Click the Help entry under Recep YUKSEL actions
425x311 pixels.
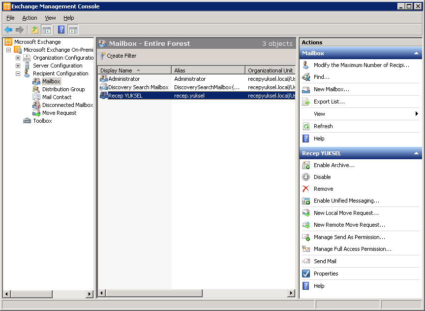tap(319, 286)
